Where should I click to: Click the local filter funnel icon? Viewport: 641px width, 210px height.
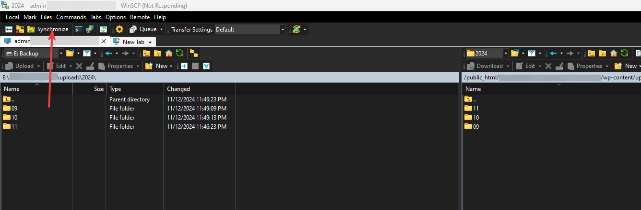coord(87,53)
